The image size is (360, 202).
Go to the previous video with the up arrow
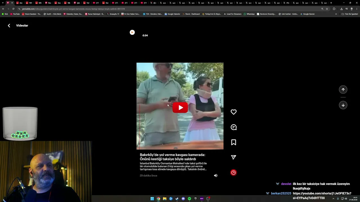click(343, 89)
